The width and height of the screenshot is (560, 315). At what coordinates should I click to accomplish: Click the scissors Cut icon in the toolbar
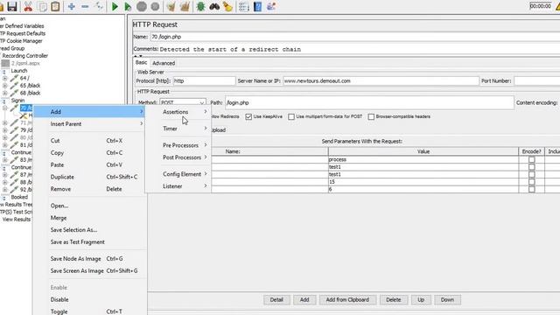(x=28, y=6)
